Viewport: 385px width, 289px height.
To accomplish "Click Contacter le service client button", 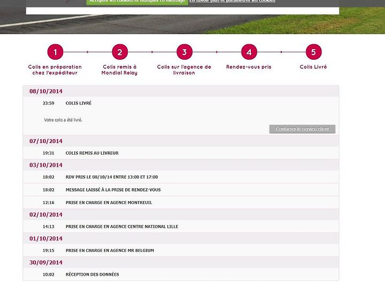I will click(302, 129).
